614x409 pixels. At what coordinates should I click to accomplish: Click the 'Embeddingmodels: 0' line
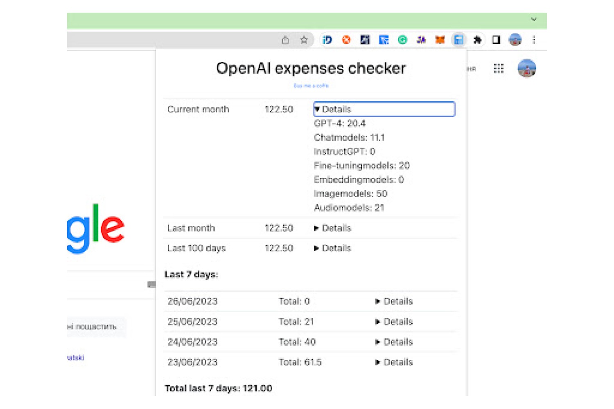[359, 180]
